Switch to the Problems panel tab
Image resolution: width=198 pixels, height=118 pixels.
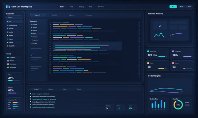coord(50,89)
